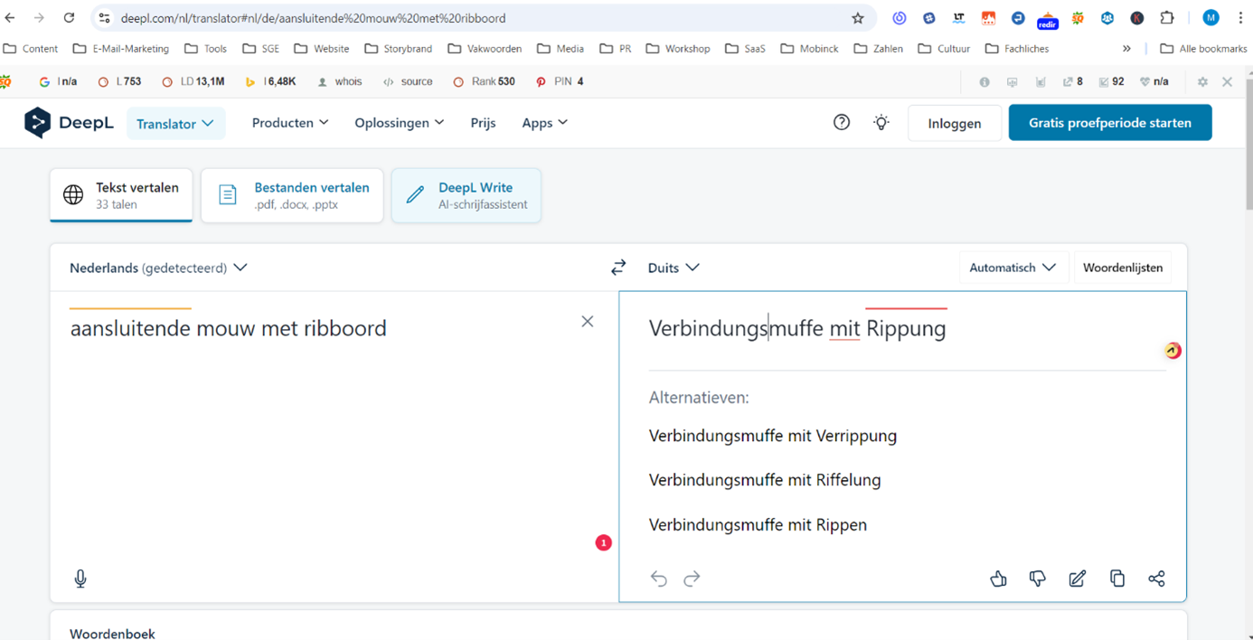Click the microphone dictation icon

pyautogui.click(x=80, y=579)
